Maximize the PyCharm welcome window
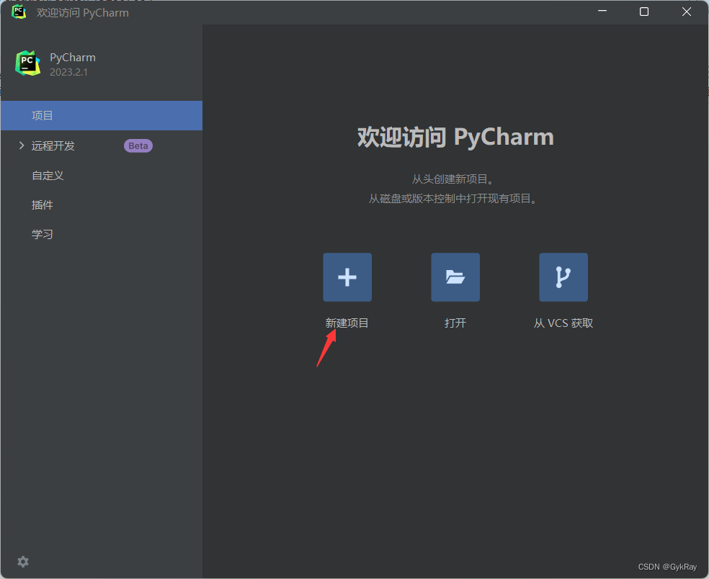Viewport: 709px width, 579px height. pos(644,12)
